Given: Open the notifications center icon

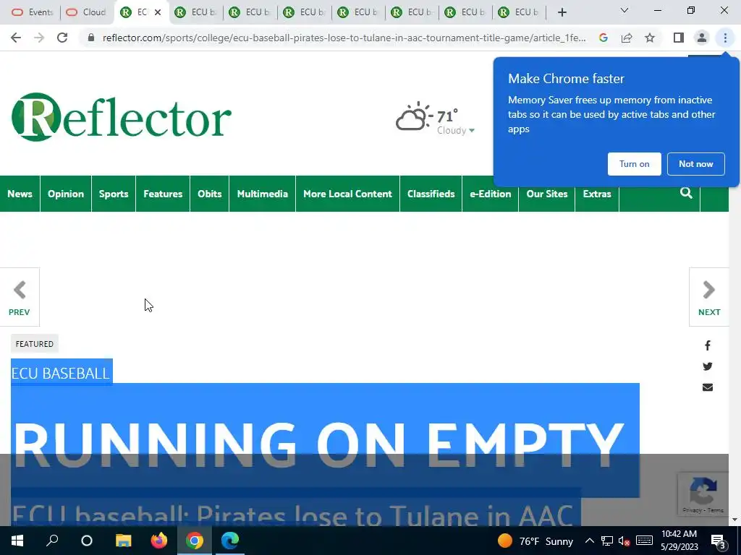Looking at the screenshot, I should pos(718,541).
